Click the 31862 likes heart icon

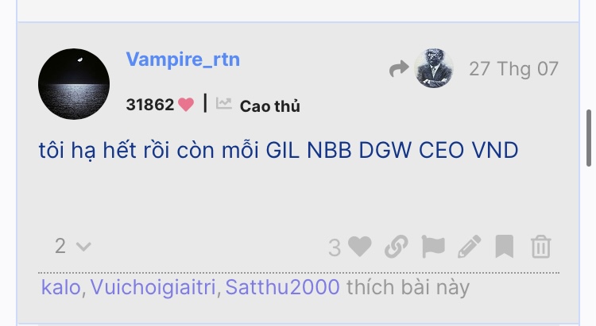point(186,105)
